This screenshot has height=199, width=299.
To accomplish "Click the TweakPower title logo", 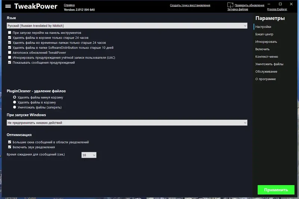I will 36,6.
